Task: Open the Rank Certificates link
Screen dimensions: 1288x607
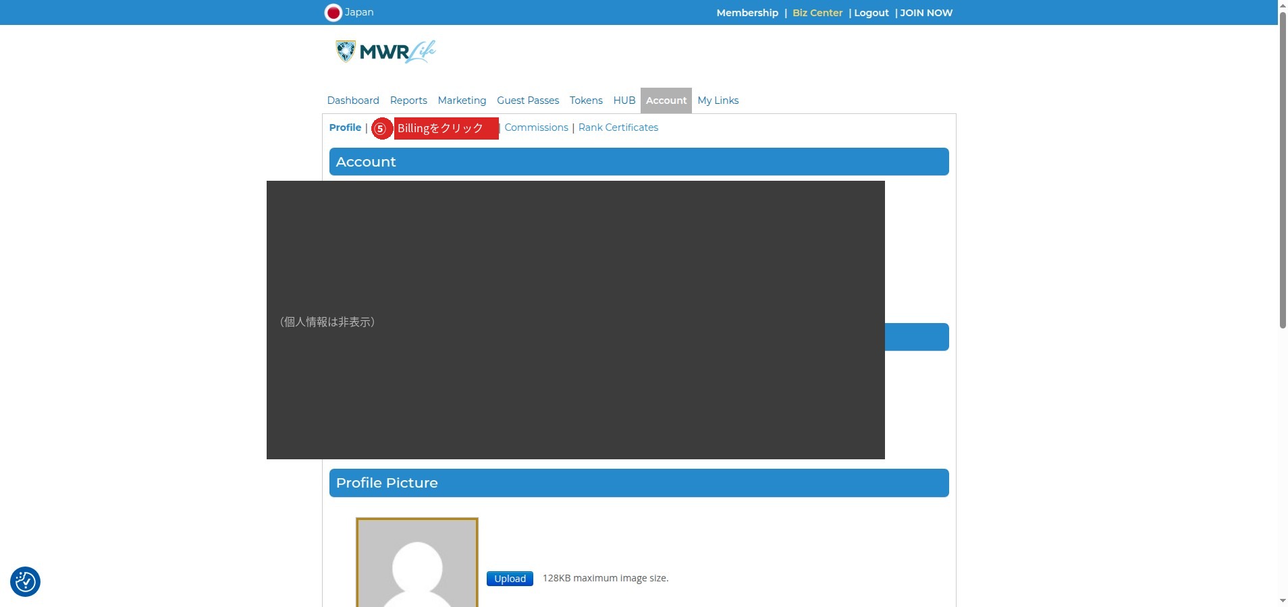Action: [618, 127]
